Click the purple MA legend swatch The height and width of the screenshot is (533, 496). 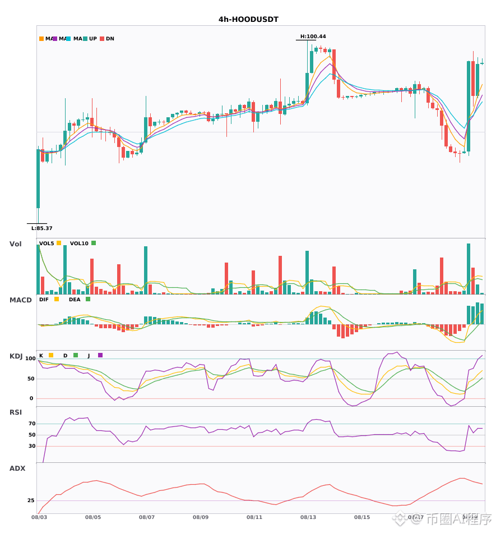[55, 39]
